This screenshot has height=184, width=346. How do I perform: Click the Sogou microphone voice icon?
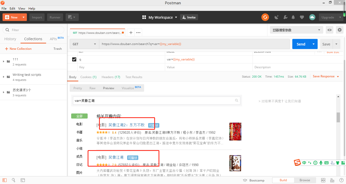pyautogui.click(x=321, y=163)
